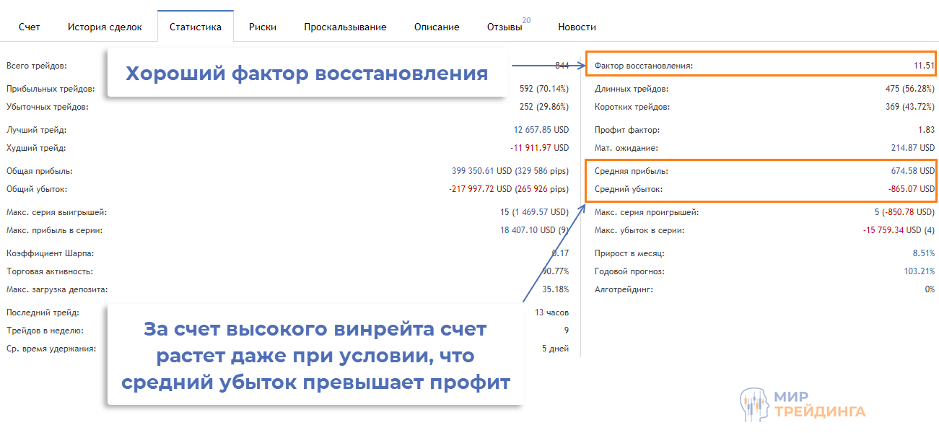Open the Счет tab
This screenshot has width=939, height=433.
[x=30, y=27]
